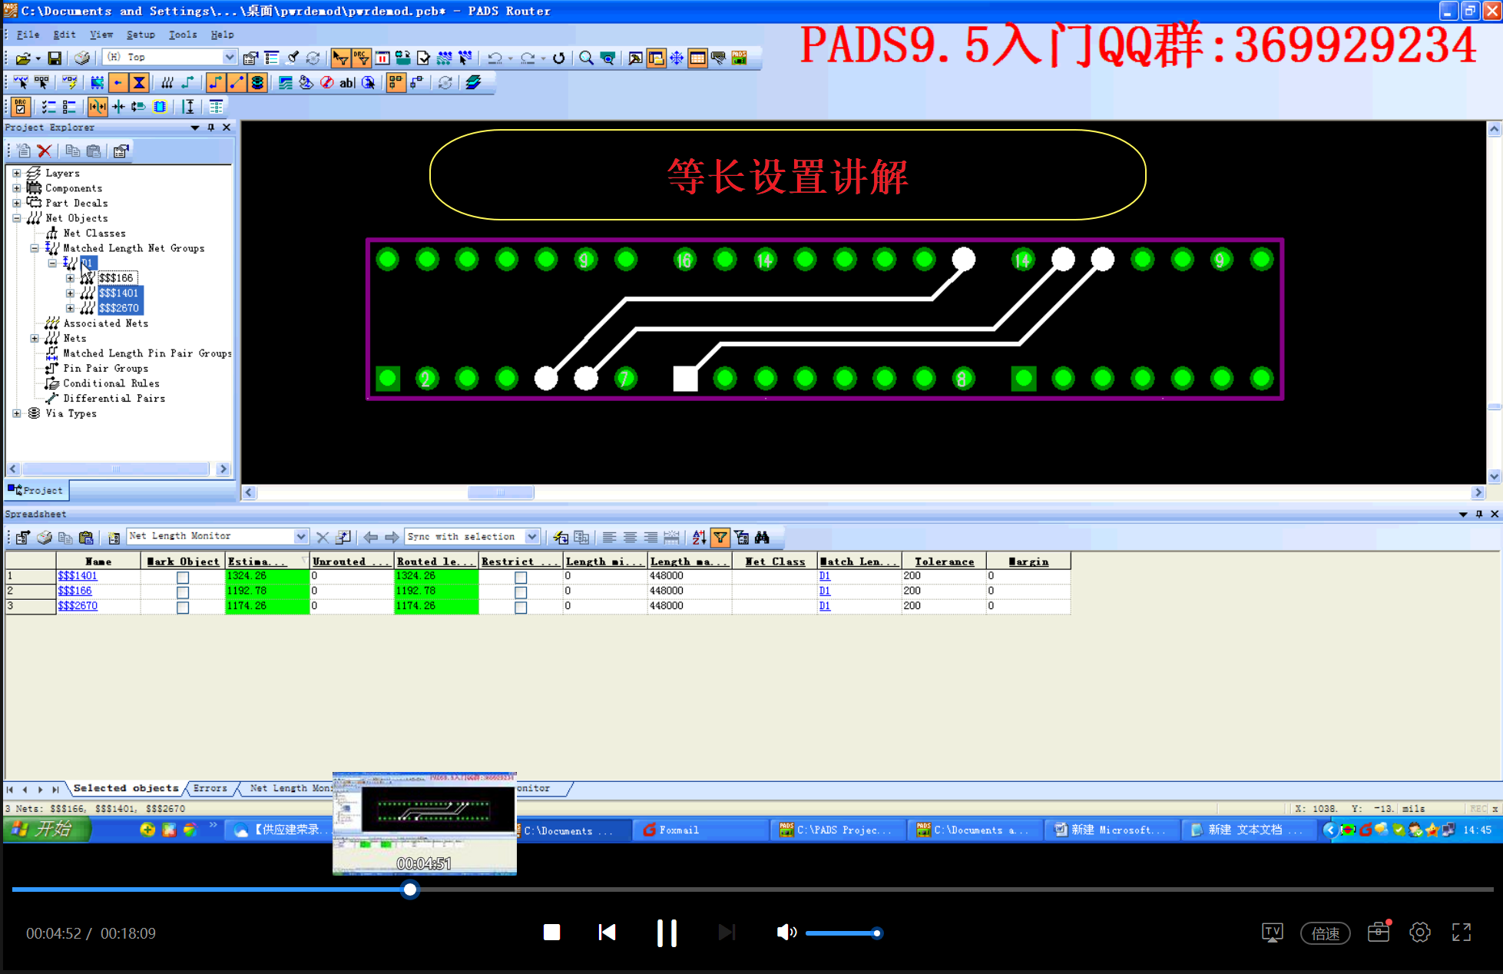Screen dimensions: 1503x974
Task: Open the Net Length Monitor dropdown
Action: pyautogui.click(x=301, y=536)
